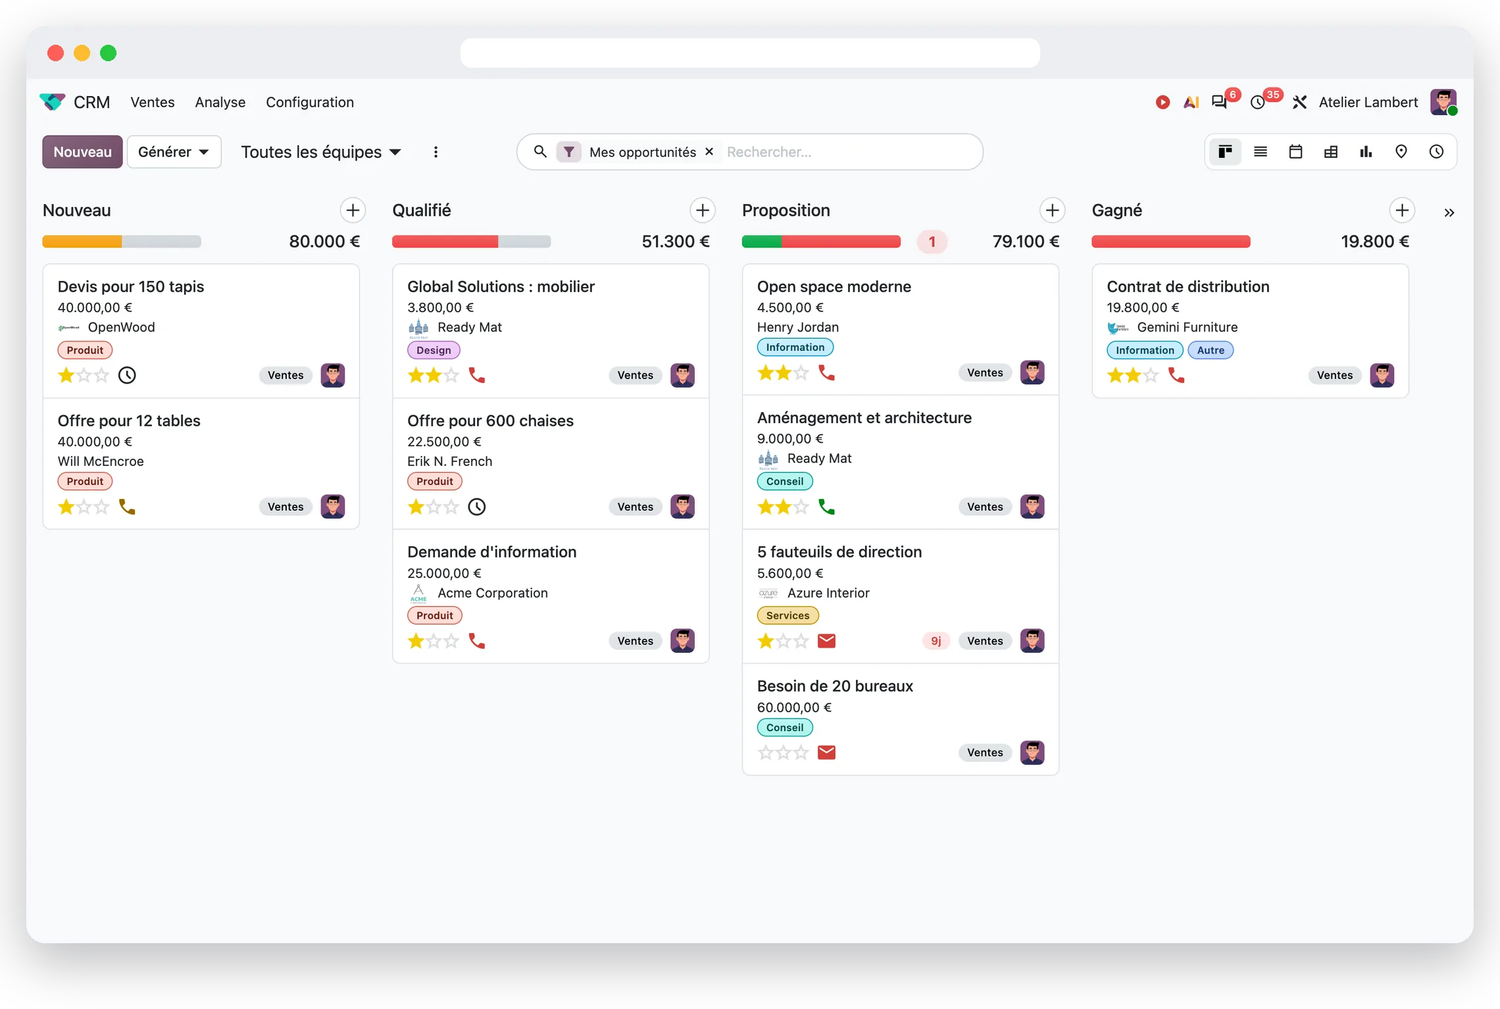Set second star on Demande d'information card

(x=434, y=641)
